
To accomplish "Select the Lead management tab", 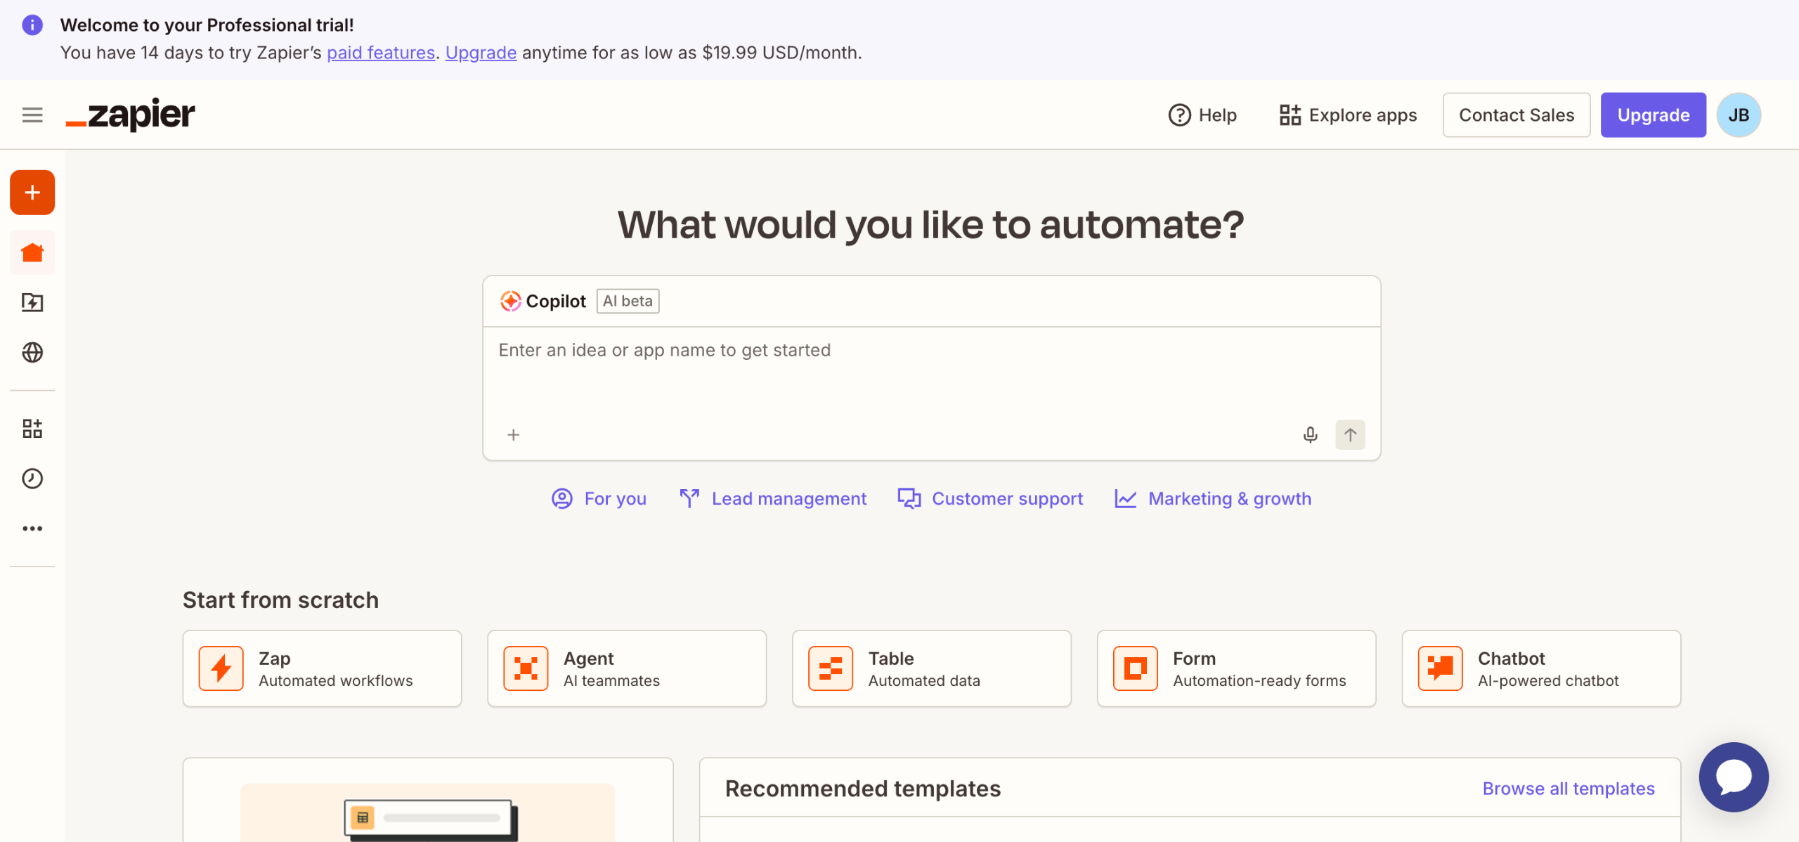I will (773, 498).
